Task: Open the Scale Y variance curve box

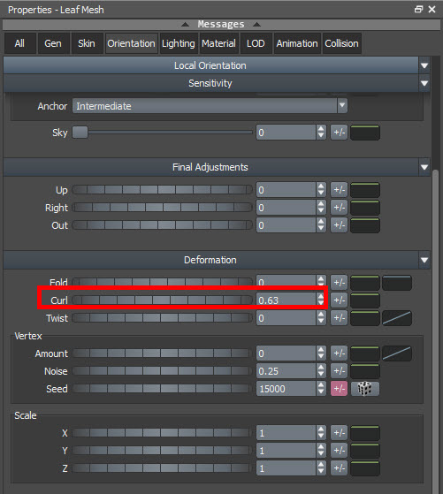Action: pos(365,451)
